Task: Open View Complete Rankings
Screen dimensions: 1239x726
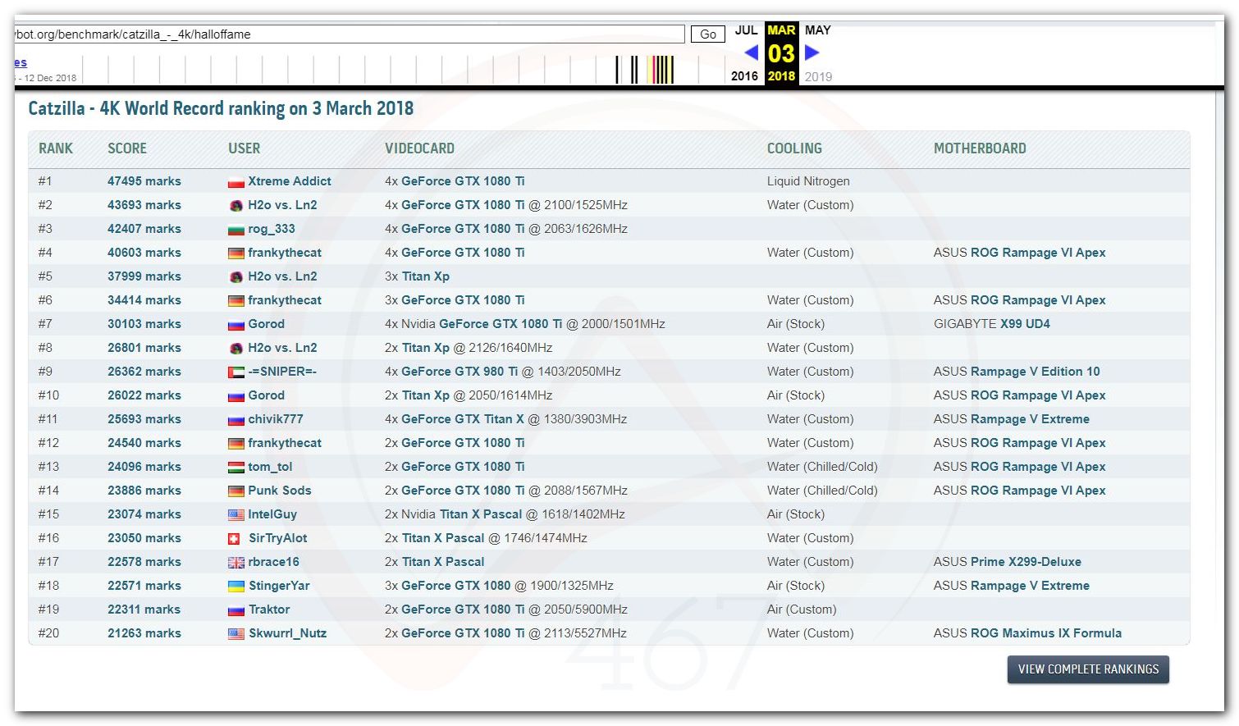Action: [1088, 669]
